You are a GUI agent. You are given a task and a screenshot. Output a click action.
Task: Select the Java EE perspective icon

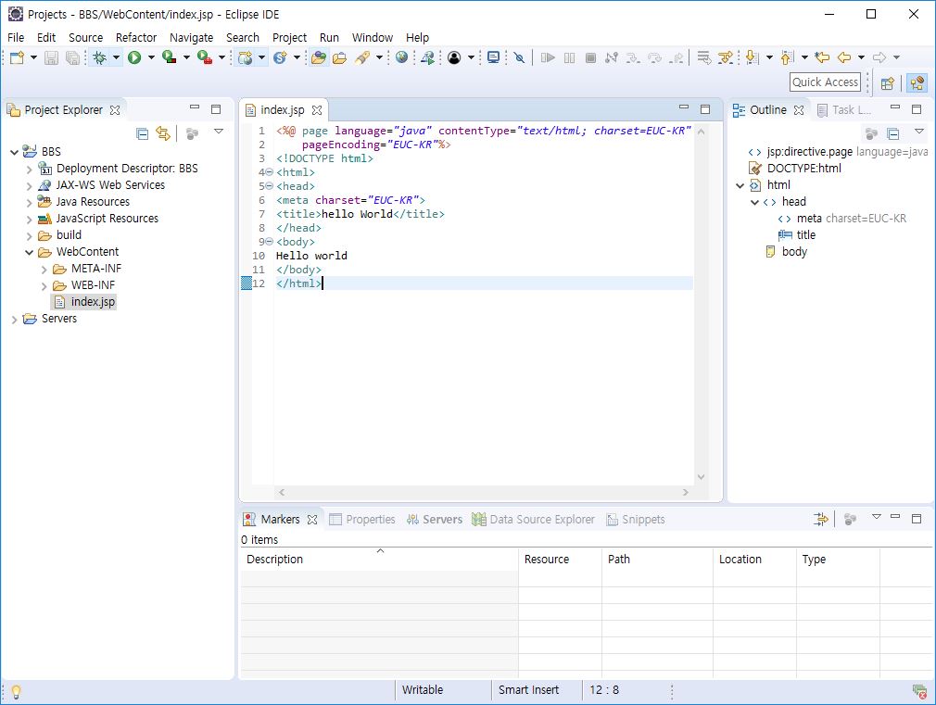coord(917,83)
